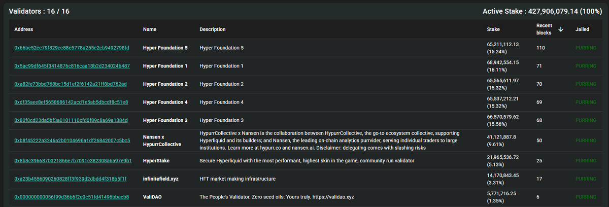Image resolution: width=609 pixels, height=207 pixels.
Task: Click the sort arrow beside Recent blocks
Action: (x=560, y=29)
